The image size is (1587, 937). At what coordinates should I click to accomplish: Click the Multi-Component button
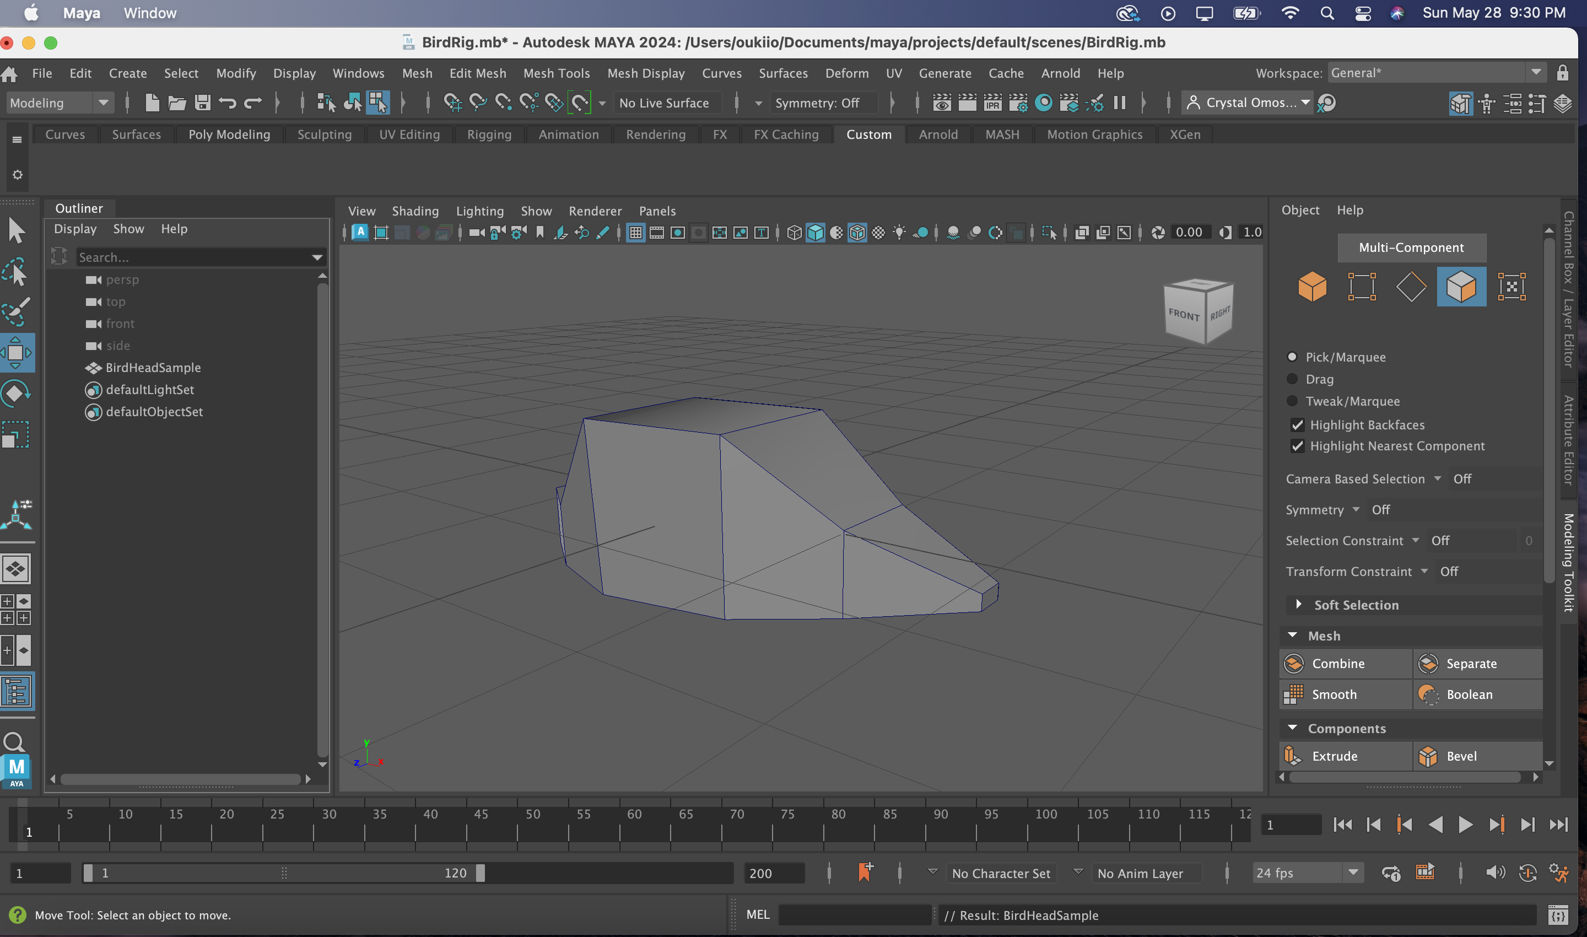point(1411,247)
